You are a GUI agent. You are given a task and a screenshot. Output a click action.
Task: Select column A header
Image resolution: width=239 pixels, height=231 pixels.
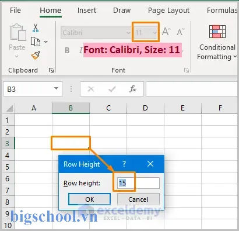[x=34, y=108]
